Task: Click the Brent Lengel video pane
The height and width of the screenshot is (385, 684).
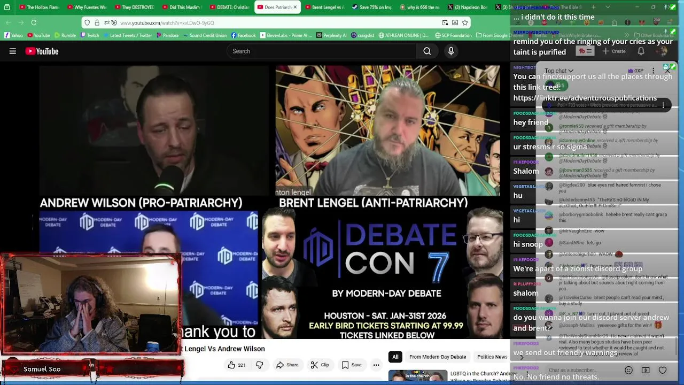Action: [388, 131]
